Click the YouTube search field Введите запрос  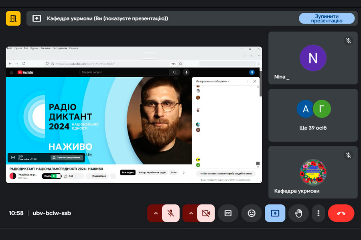coord(124,72)
